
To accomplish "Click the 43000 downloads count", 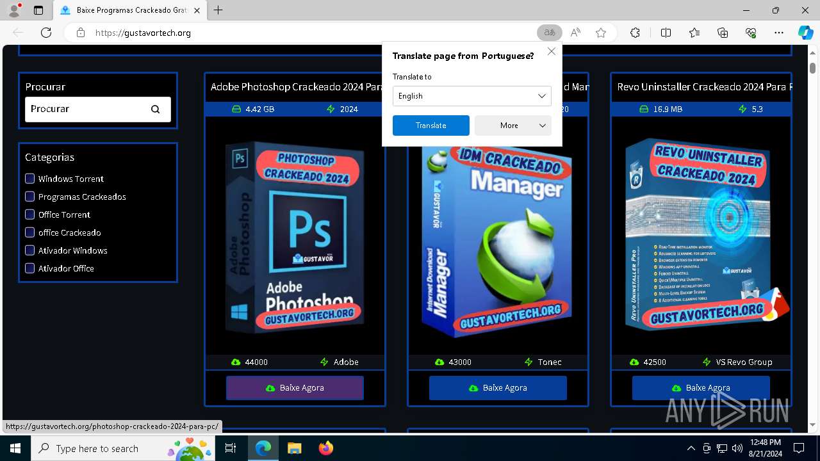I will coord(460,362).
